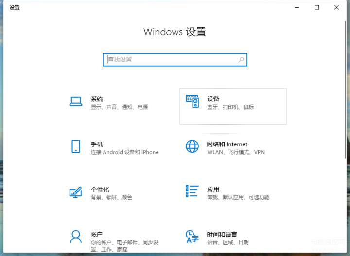This screenshot has width=350, height=256.
Task: Close the 设置 window
Action: coord(336,8)
